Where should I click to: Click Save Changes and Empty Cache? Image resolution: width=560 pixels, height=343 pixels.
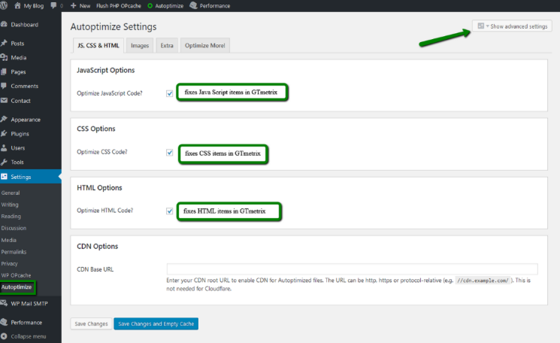point(156,323)
